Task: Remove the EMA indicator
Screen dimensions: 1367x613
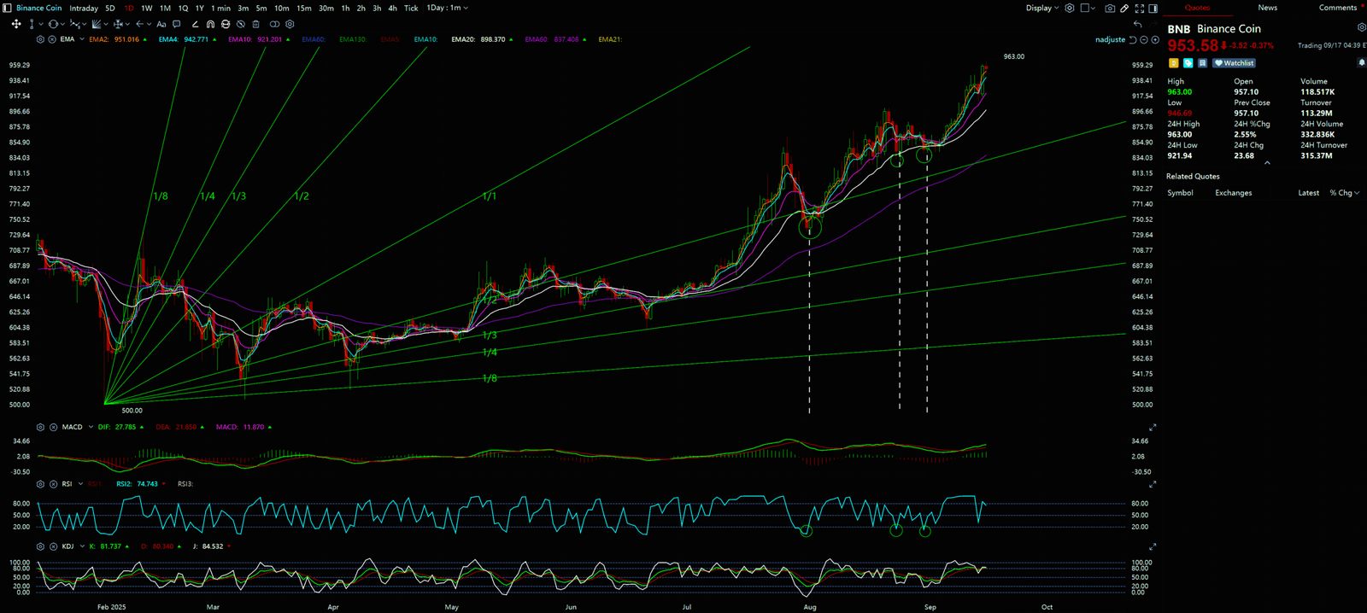Action: click(x=52, y=39)
